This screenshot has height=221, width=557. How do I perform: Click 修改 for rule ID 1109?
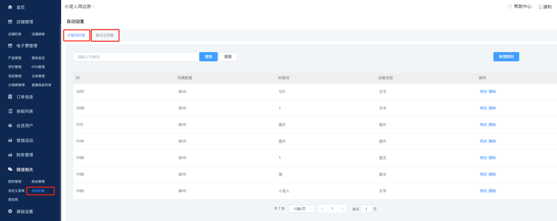click(483, 158)
